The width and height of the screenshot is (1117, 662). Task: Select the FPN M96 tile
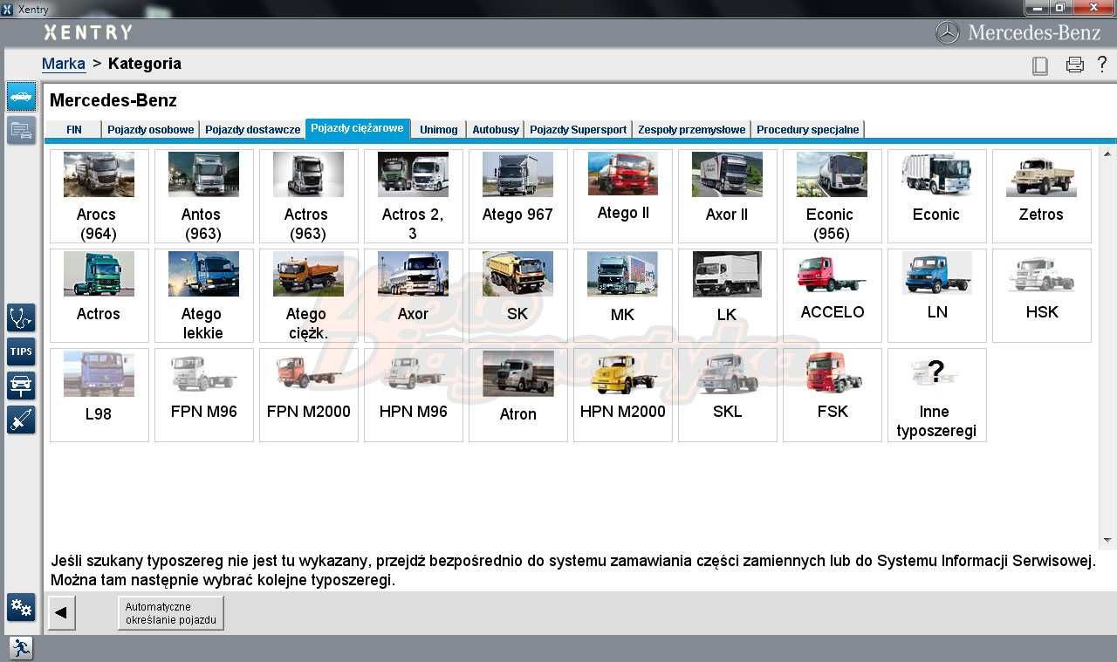coord(204,395)
